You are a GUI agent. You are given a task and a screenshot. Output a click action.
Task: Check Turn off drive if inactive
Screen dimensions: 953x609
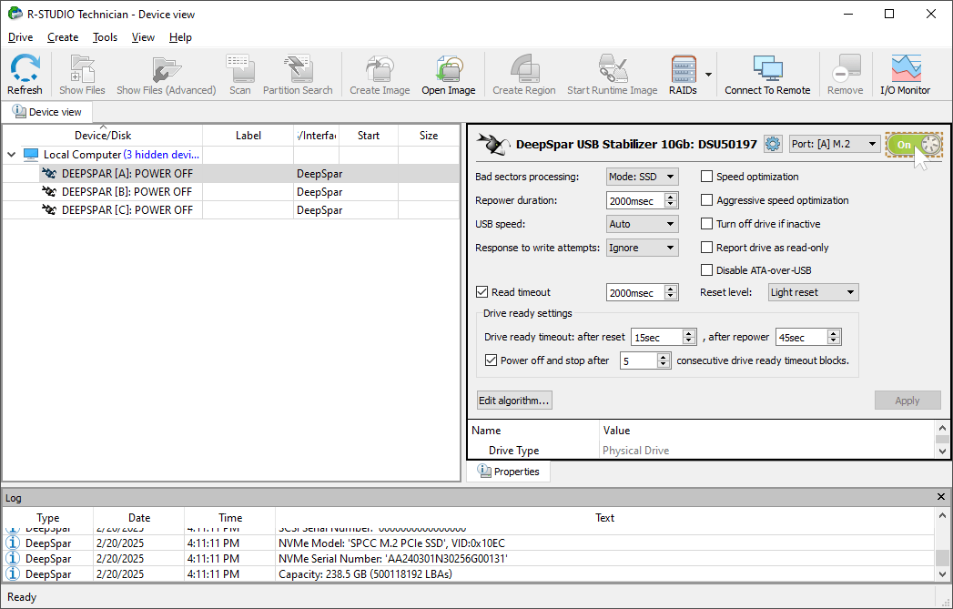706,224
